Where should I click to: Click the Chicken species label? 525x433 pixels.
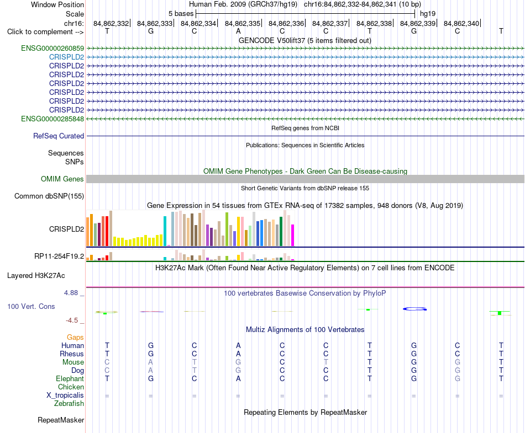[x=71, y=387]
